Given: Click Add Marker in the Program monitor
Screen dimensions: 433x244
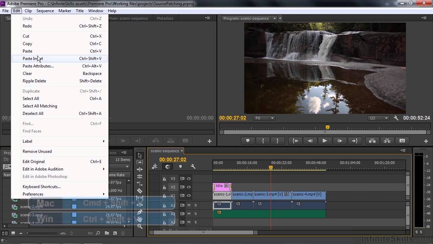Looking at the screenshot, I should tap(248, 141).
